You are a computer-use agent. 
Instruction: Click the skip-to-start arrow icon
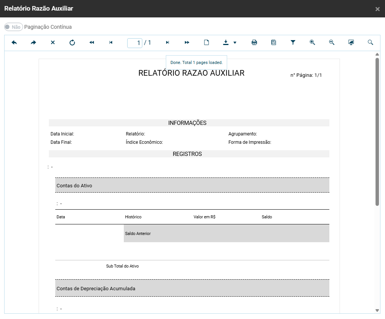tap(111, 43)
